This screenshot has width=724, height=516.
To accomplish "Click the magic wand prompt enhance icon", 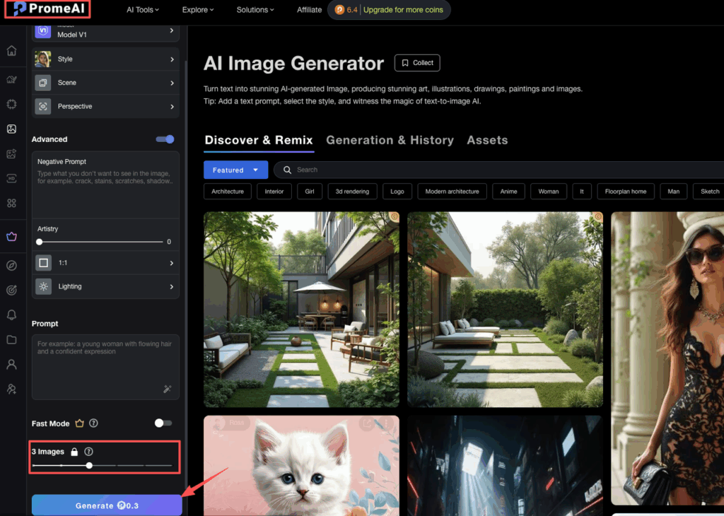I will pos(168,389).
